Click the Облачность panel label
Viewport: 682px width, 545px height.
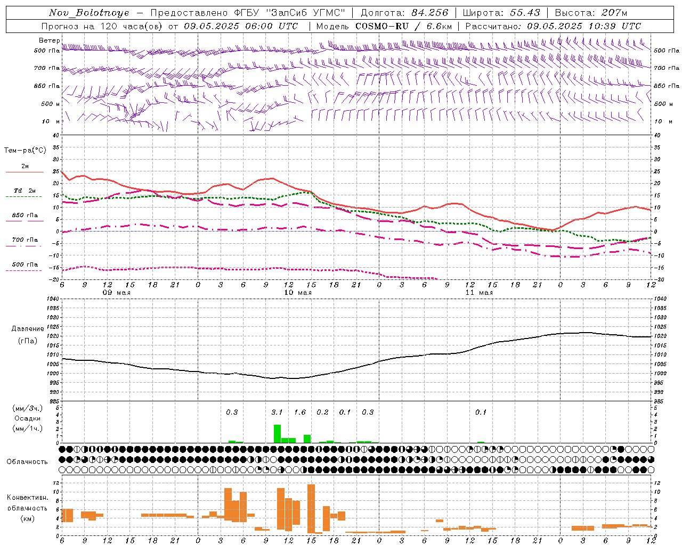[27, 462]
